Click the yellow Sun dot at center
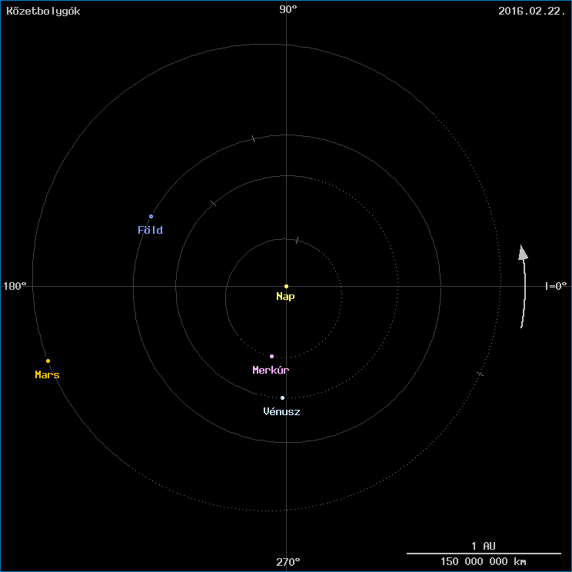The width and height of the screenshot is (572, 572). tap(286, 286)
